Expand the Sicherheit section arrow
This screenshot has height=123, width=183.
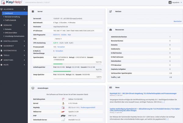24,46
